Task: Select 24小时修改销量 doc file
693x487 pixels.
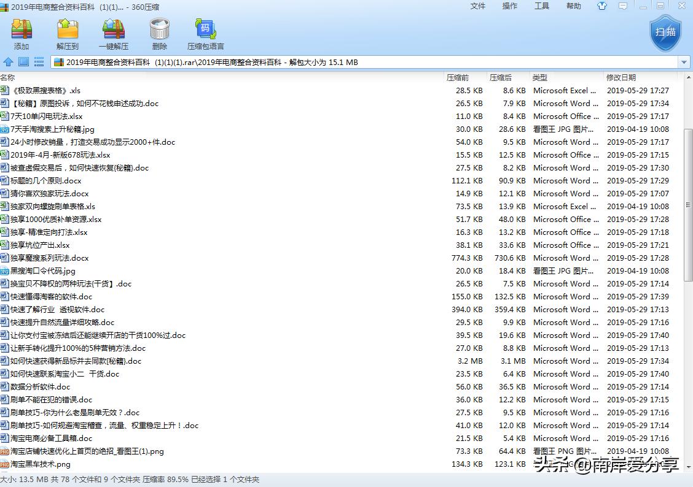Action: coord(93,142)
